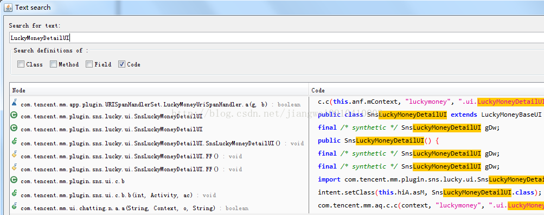Enable the Method search checkbox

coord(54,64)
